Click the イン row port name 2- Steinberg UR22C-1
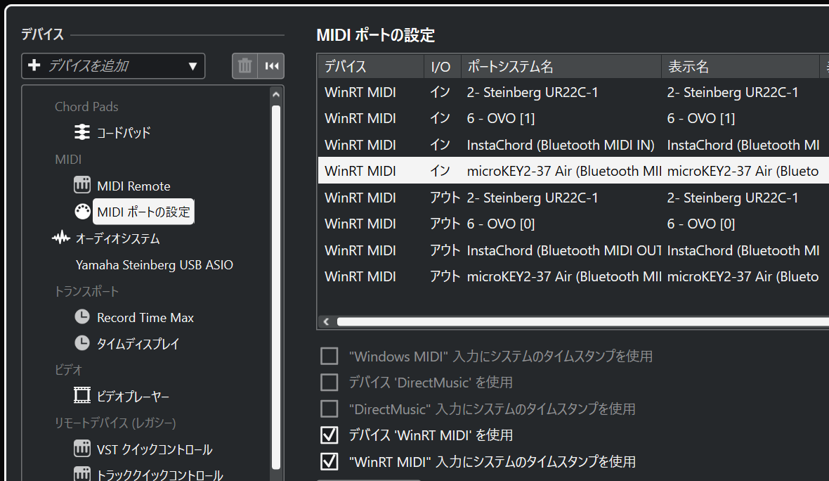The image size is (829, 481). coord(533,92)
